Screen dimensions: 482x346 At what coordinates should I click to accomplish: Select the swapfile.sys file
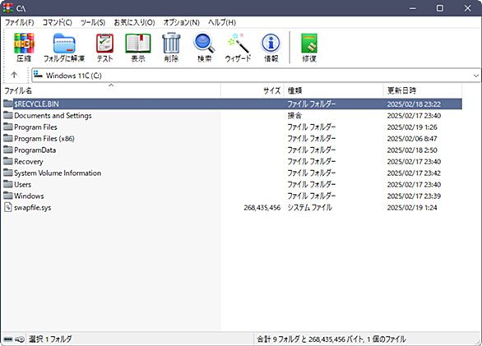tap(32, 207)
